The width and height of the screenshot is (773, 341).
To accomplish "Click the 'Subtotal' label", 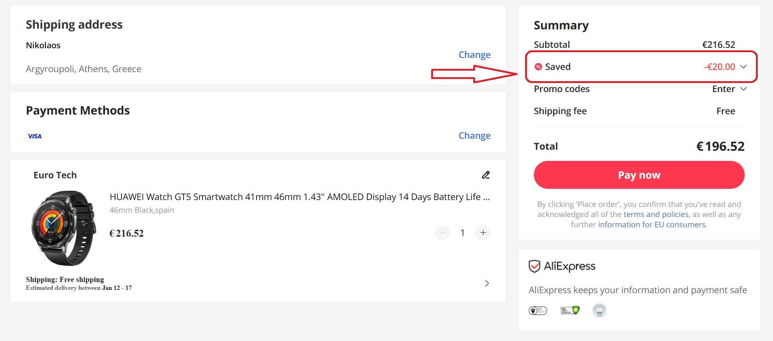I will 552,45.
